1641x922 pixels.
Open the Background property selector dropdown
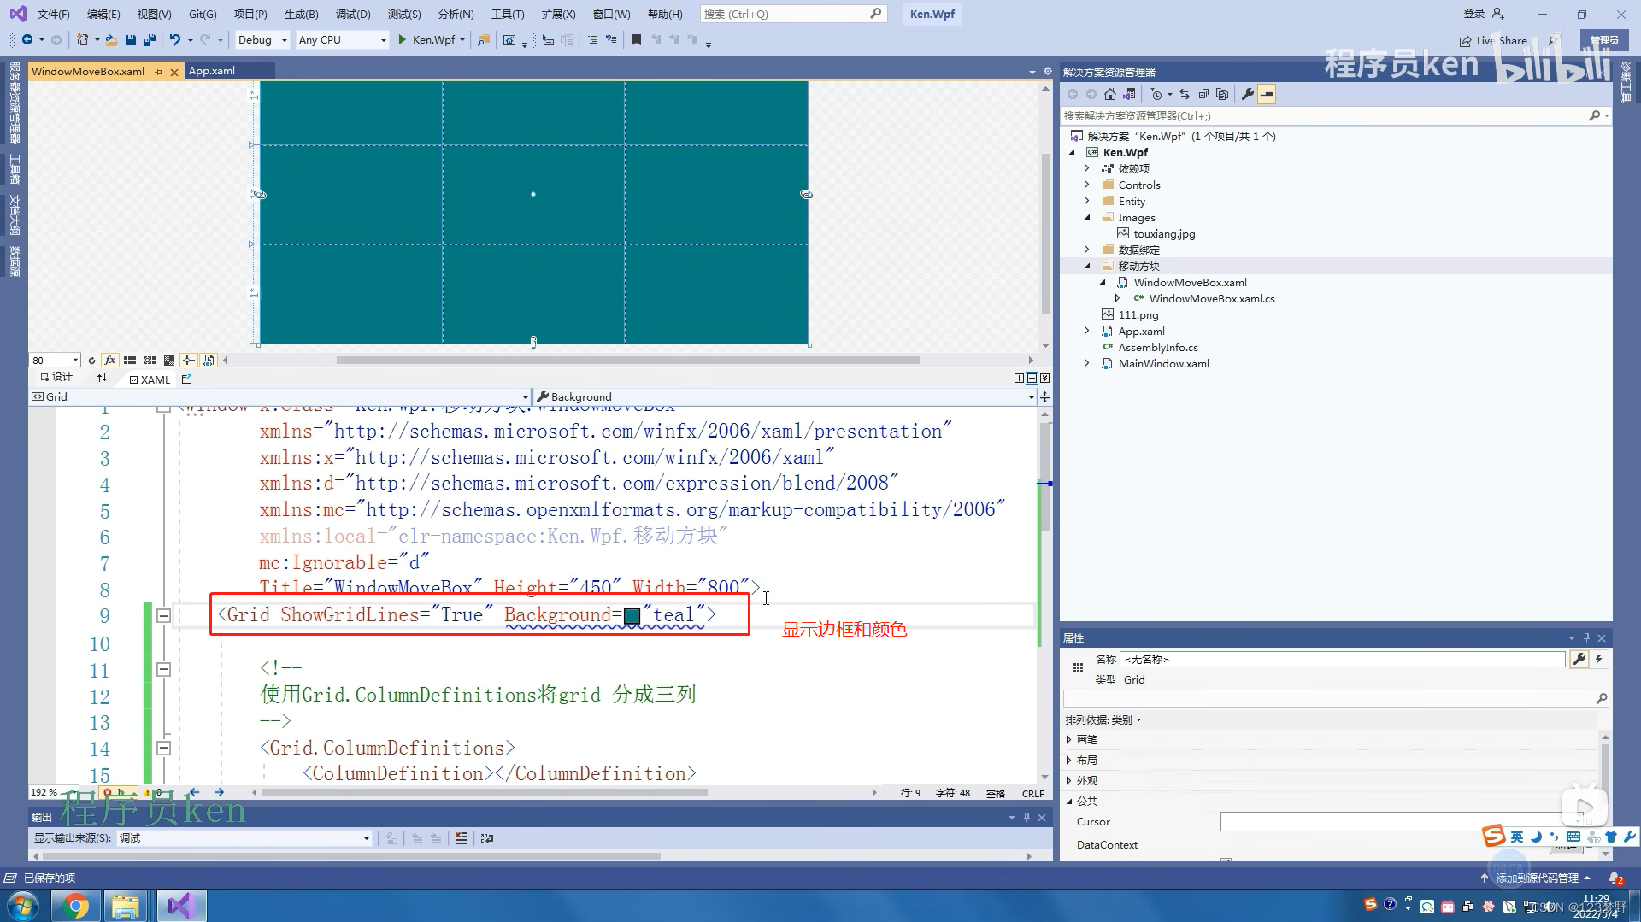click(785, 396)
